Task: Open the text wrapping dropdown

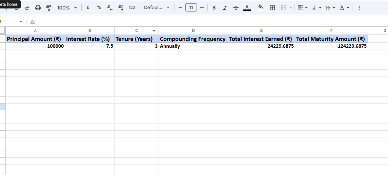Action: (x=330, y=8)
